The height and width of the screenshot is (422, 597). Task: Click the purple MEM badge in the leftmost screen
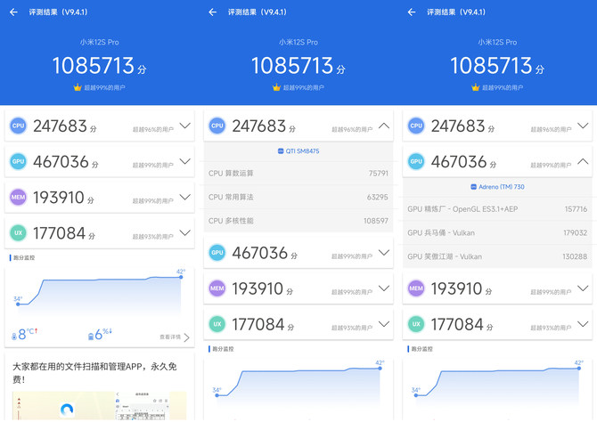tap(18, 197)
